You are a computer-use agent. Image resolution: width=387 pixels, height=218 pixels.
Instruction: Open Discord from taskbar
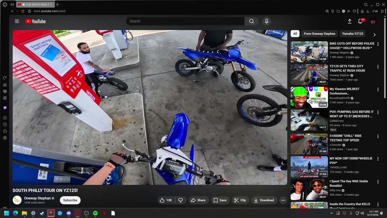[x=69, y=213]
